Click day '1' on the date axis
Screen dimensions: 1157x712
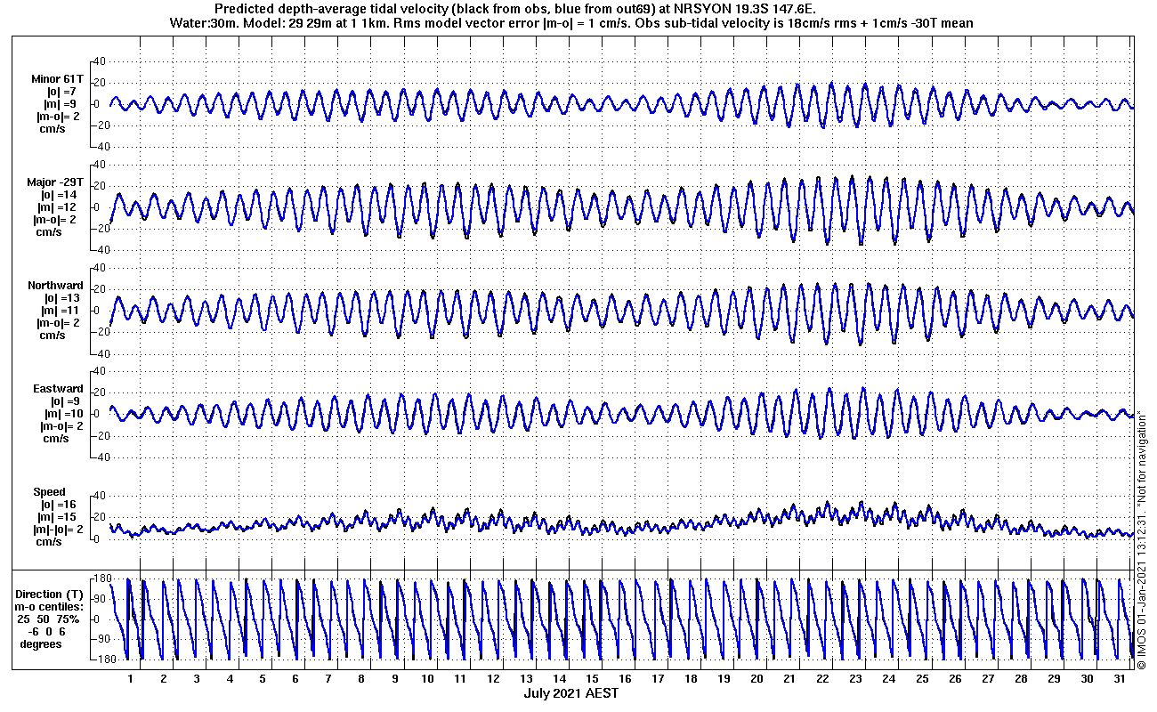pos(131,678)
